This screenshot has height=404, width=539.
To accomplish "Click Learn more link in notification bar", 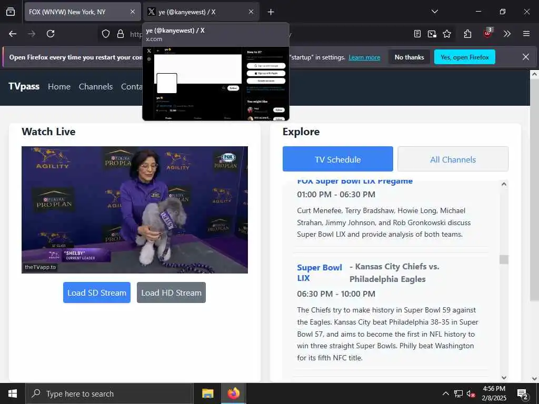I will [x=364, y=57].
